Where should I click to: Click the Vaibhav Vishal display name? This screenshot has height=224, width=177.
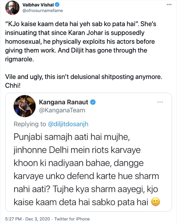tap(37, 5)
